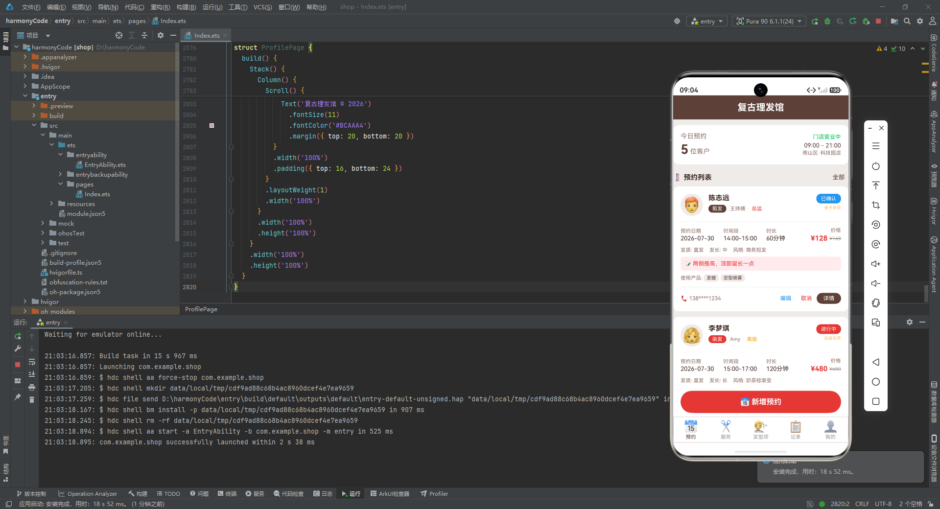This screenshot has width=940, height=509.
Task: Click the locate target icon beside entry selector
Action: point(677,21)
